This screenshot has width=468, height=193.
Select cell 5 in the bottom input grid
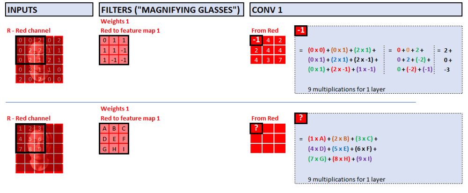30,139
